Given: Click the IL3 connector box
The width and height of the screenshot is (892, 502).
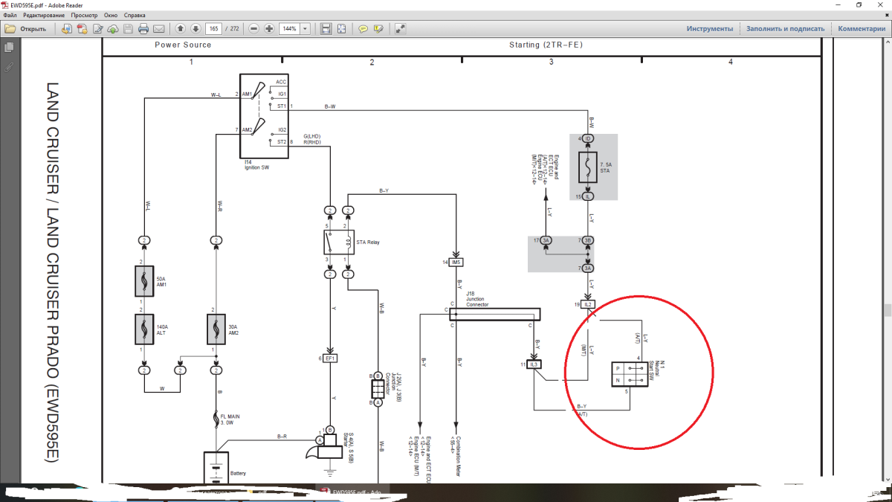Looking at the screenshot, I should click(534, 364).
